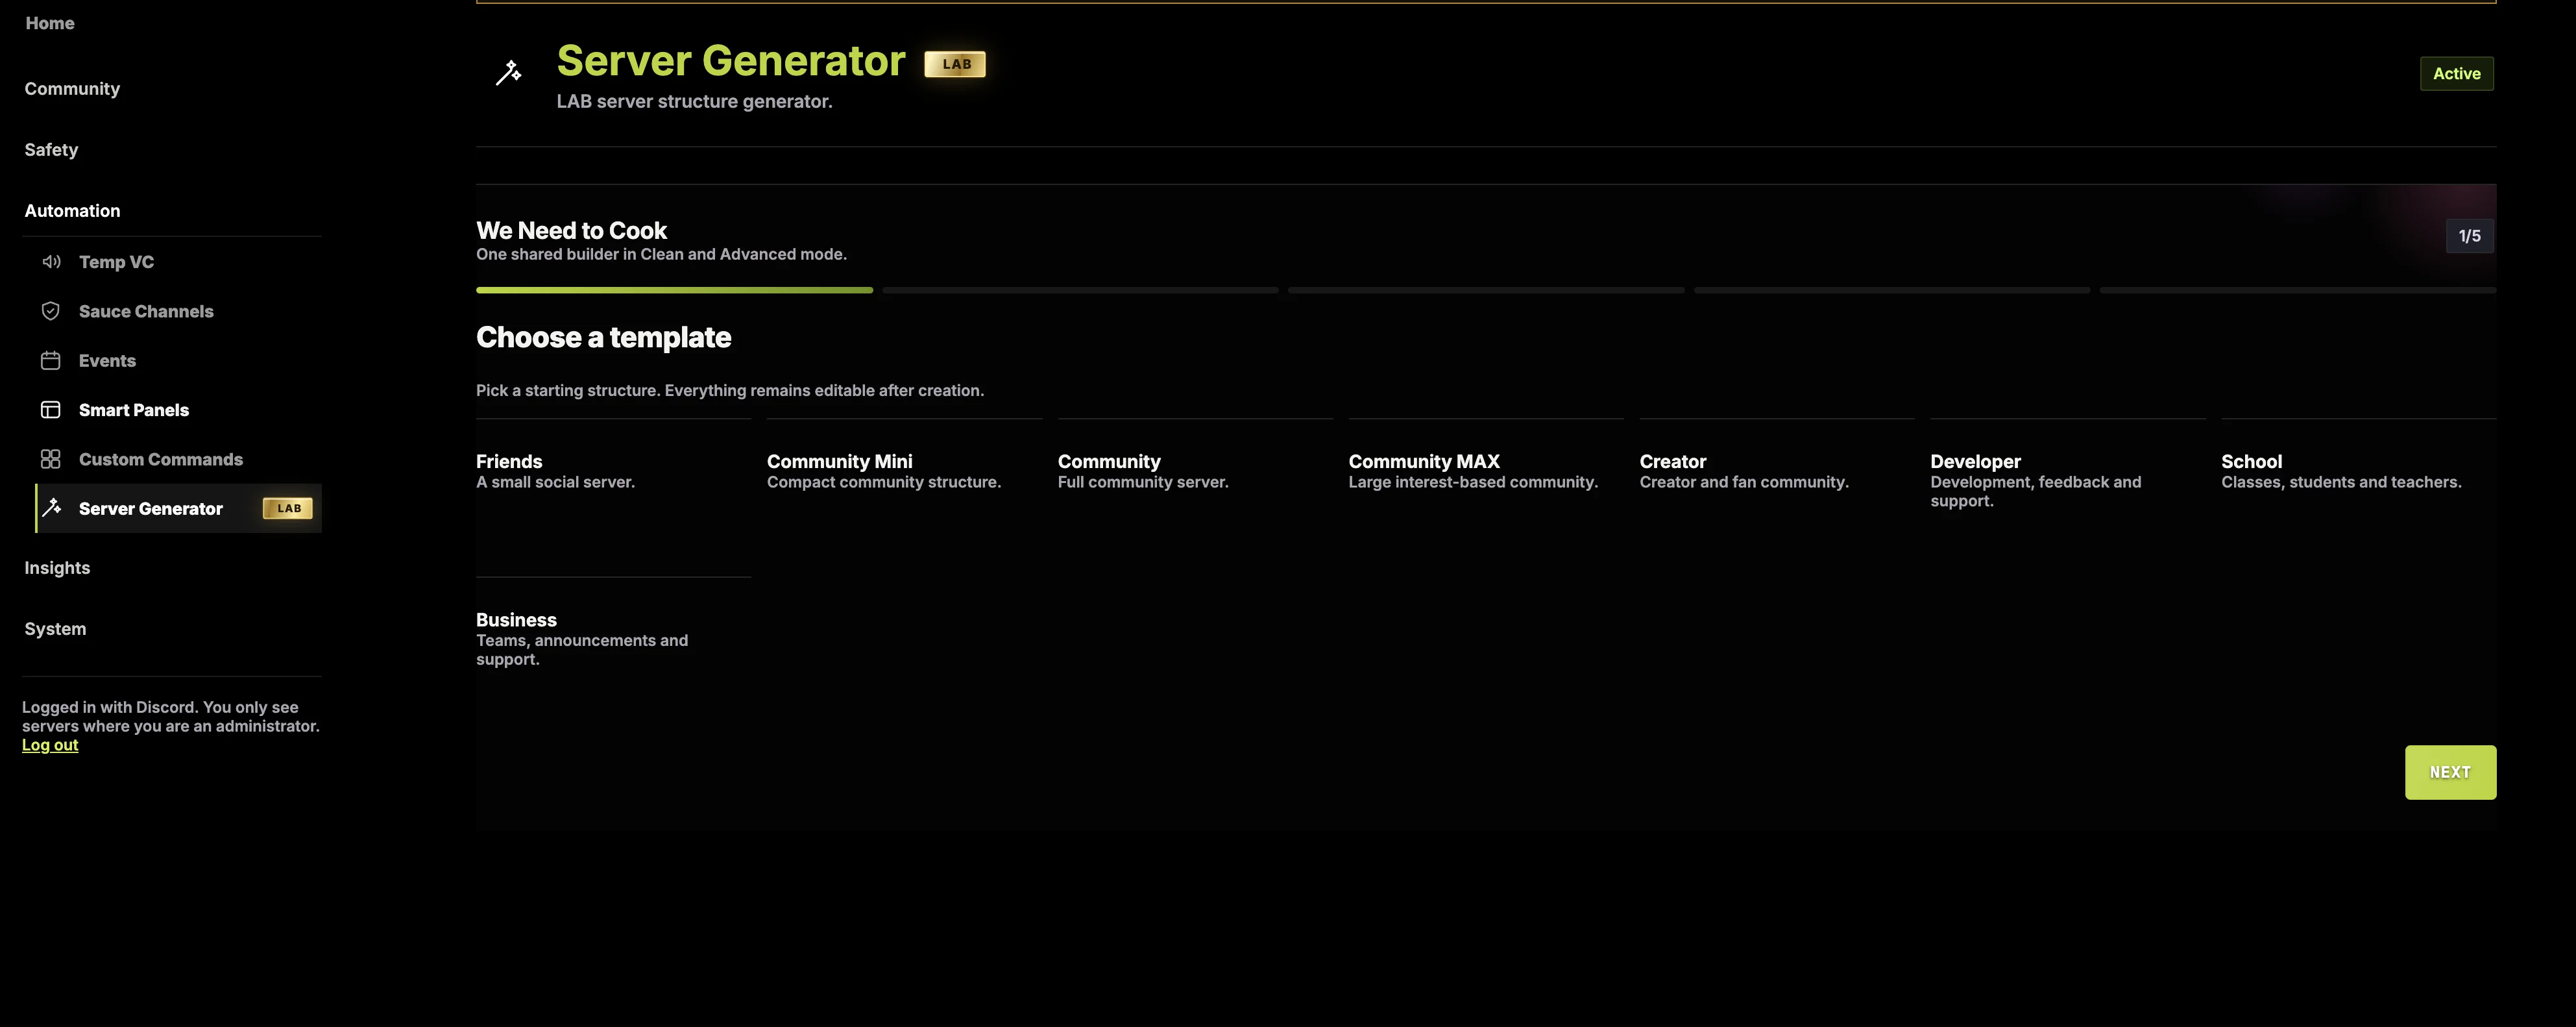Click the magic wand icon beside page title
This screenshot has width=2576, height=1027.
point(509,73)
